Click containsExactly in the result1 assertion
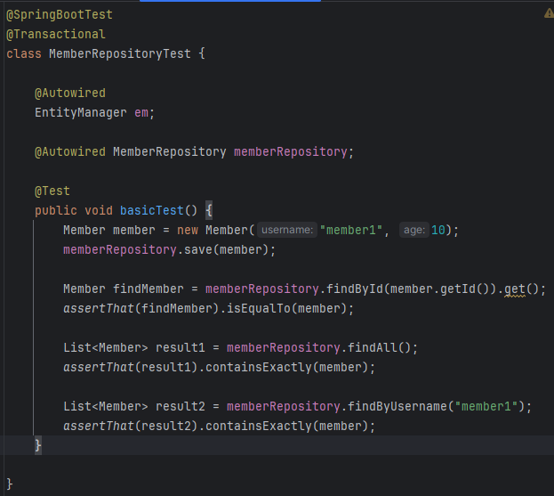Image resolution: width=554 pixels, height=496 pixels. coord(259,367)
